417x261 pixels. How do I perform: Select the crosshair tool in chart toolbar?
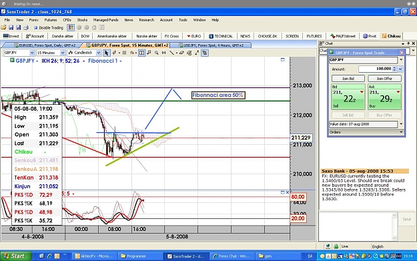pos(114,53)
